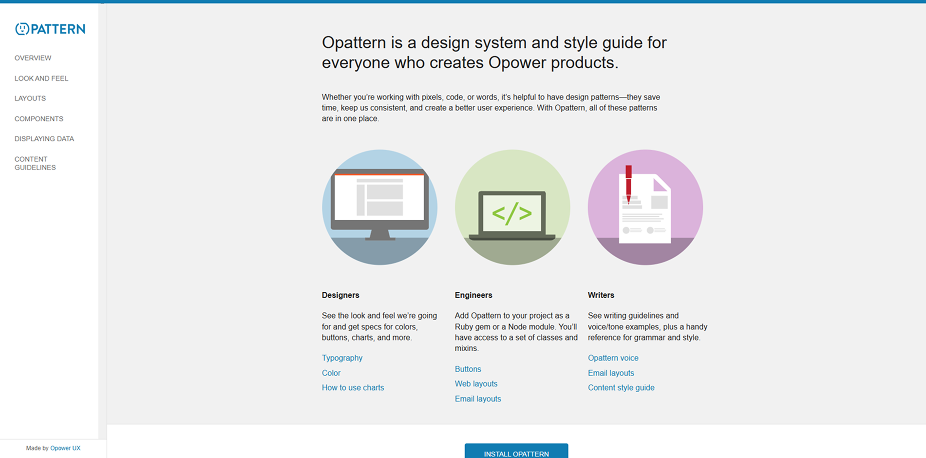Screen dimensions: 926x458
Task: Go to Look and Feel
Action: pyautogui.click(x=41, y=78)
